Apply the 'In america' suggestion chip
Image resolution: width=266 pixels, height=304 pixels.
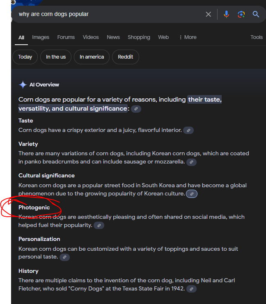click(x=92, y=57)
